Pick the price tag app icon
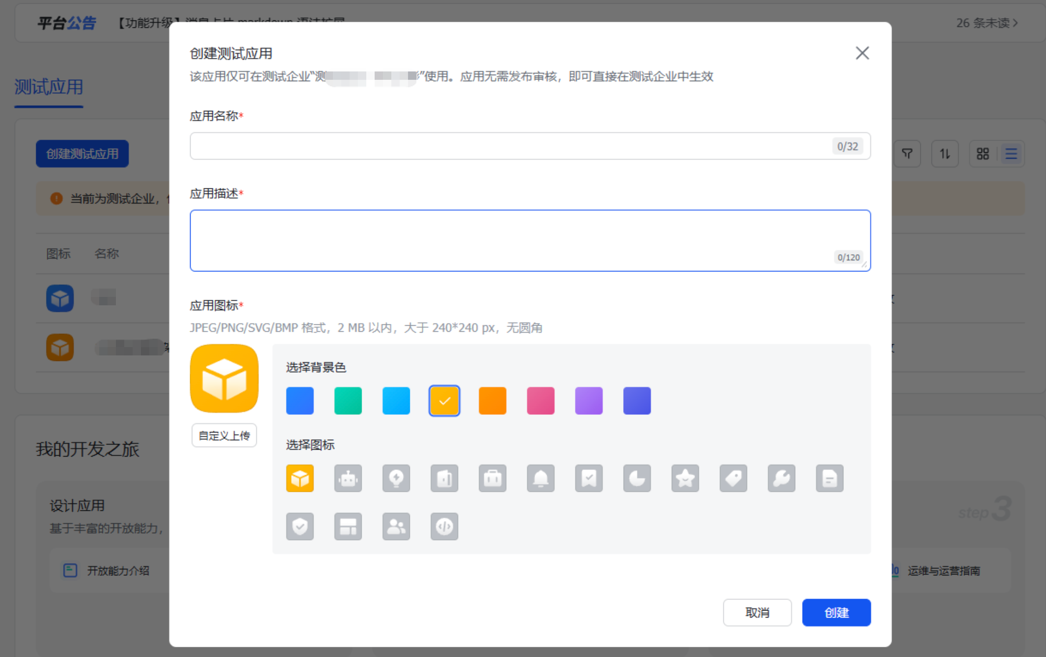 (x=733, y=478)
